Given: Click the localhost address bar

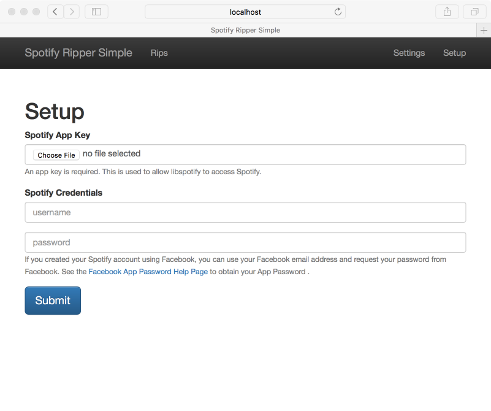Looking at the screenshot, I should tap(245, 12).
